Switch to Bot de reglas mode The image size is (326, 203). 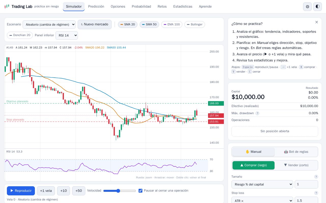[x=296, y=152]
